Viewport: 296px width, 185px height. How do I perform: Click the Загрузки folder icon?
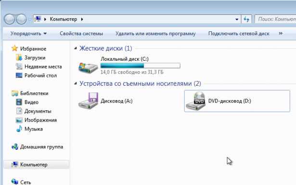point(19,57)
